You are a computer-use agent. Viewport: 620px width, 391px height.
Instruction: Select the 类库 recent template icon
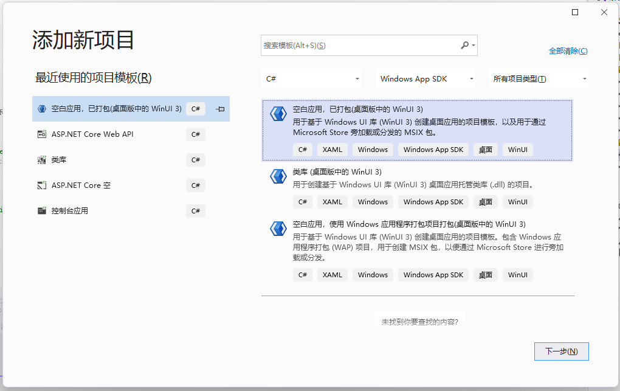point(41,160)
